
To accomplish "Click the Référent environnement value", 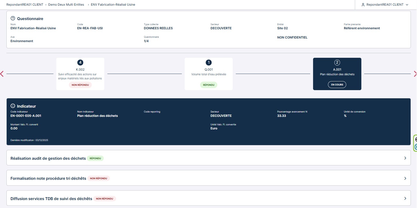I will [x=362, y=28].
